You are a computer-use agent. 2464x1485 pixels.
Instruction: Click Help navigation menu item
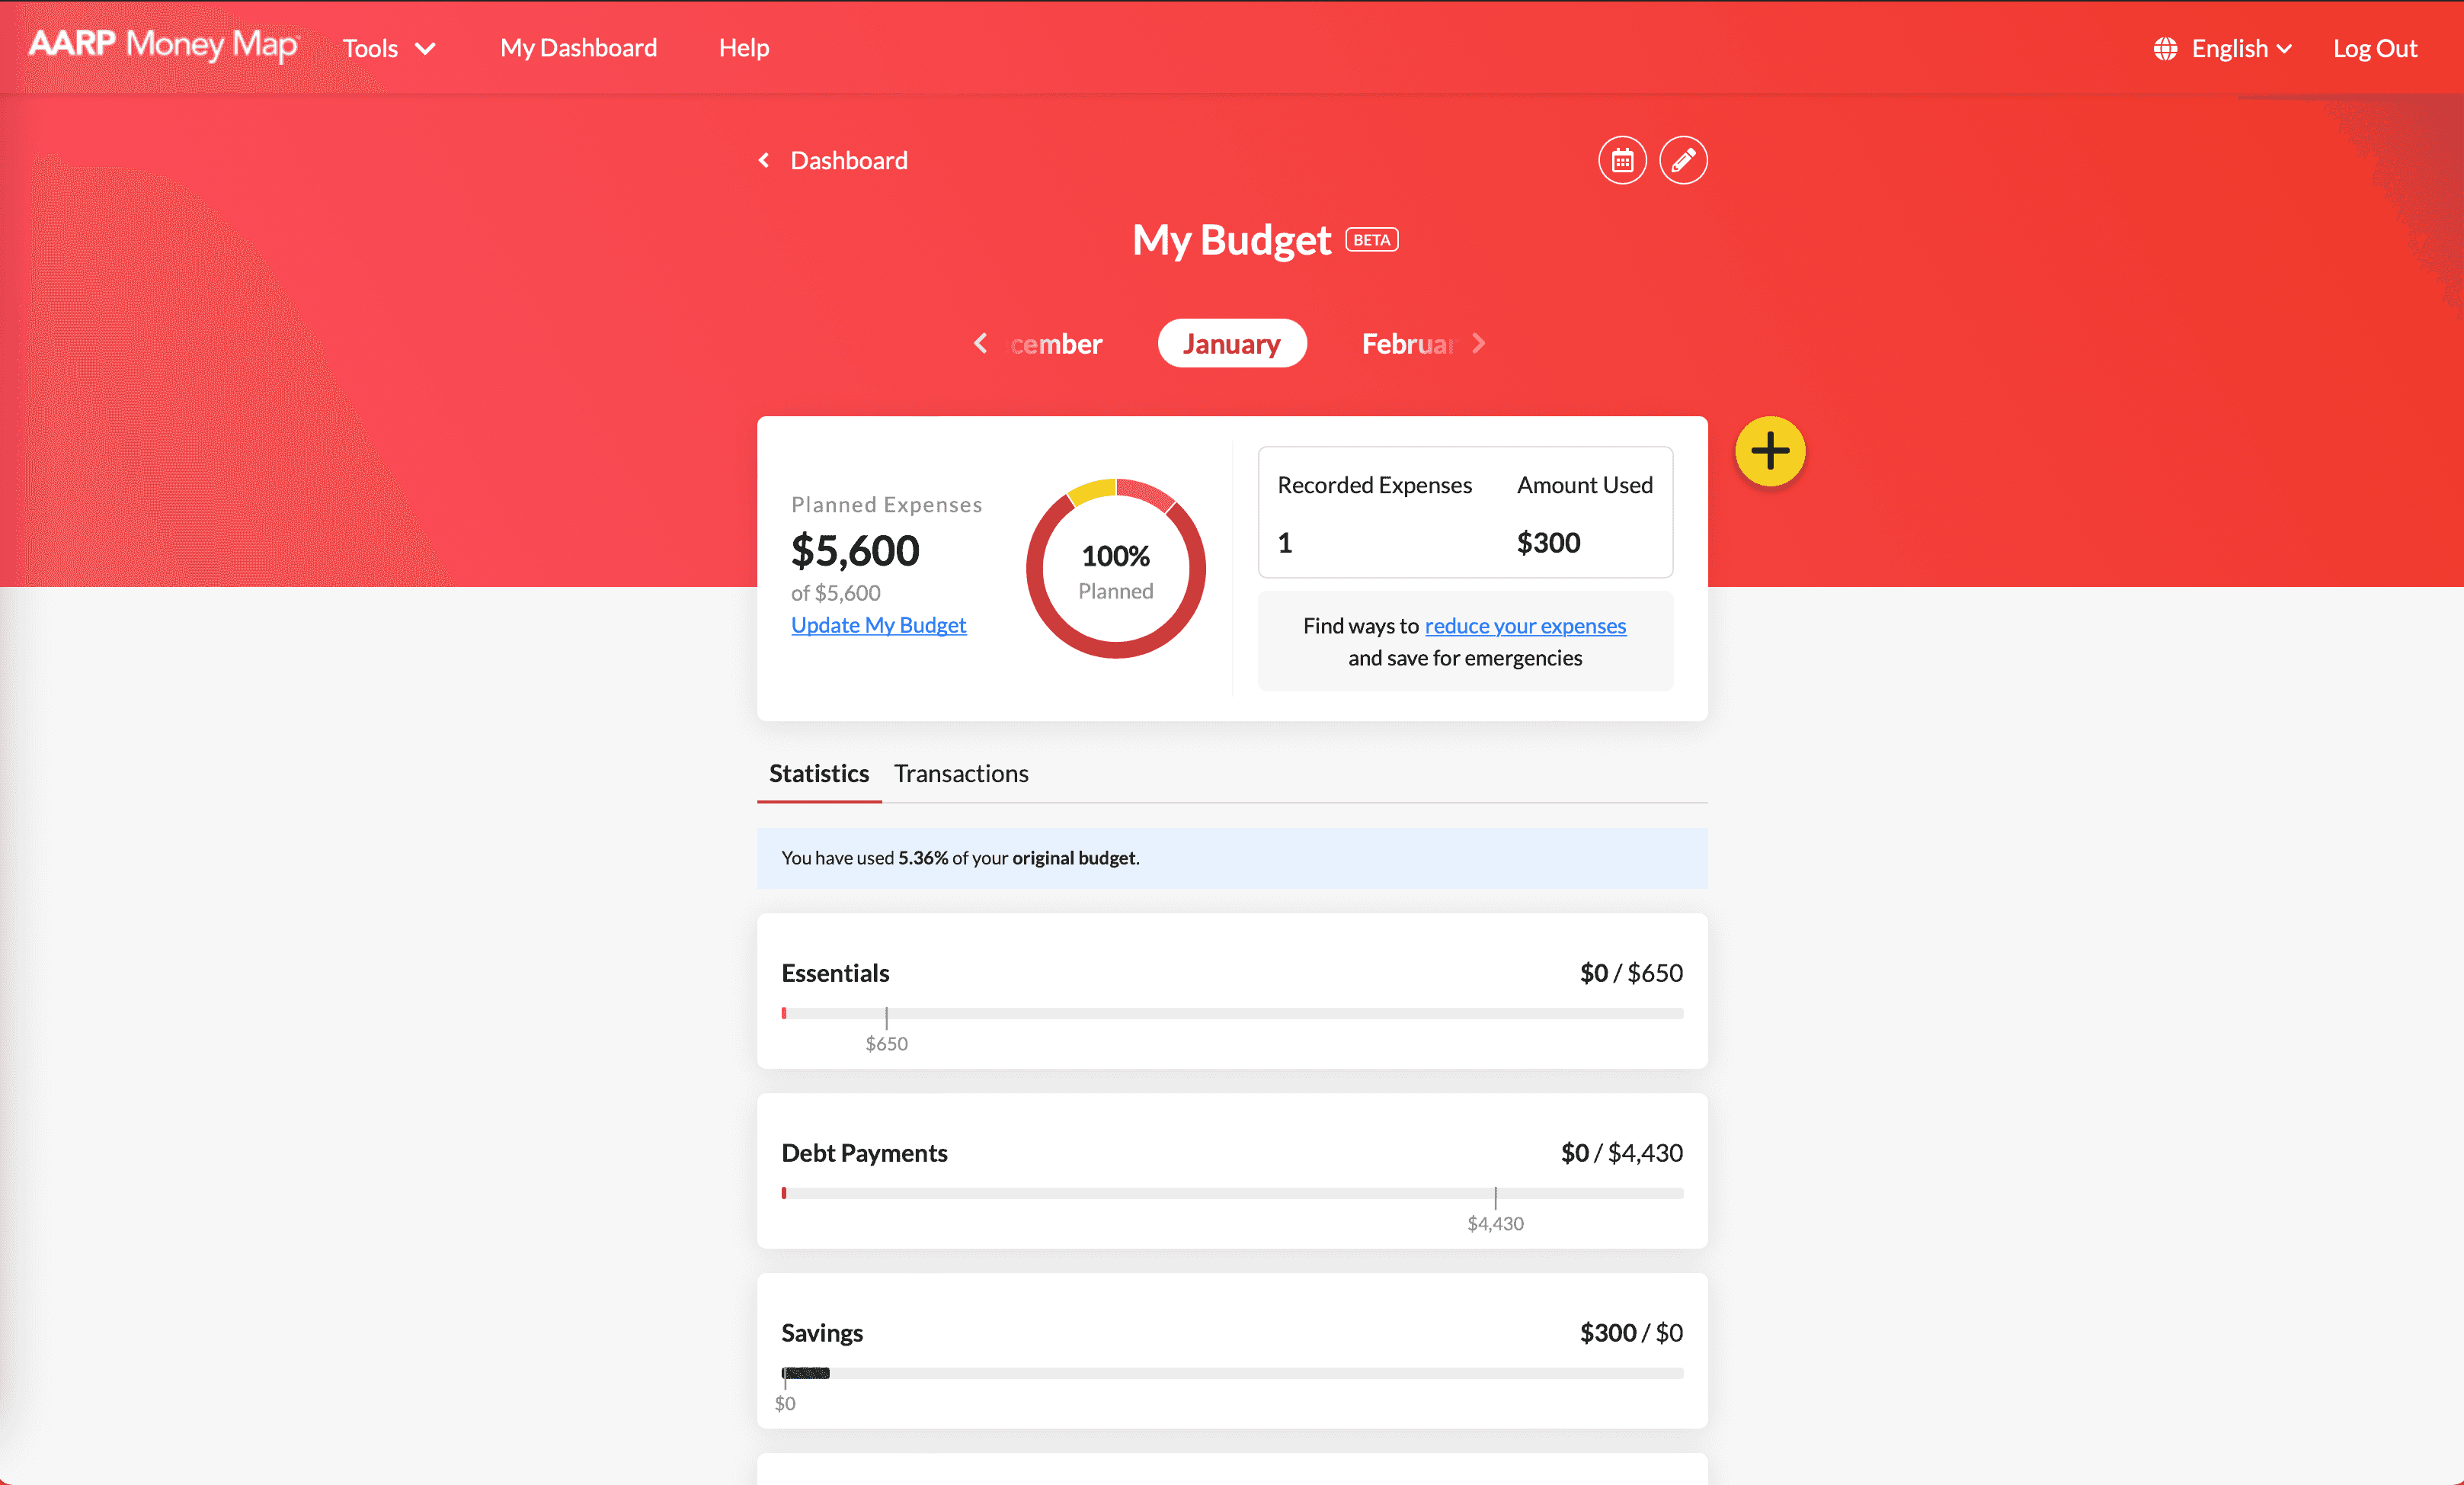click(744, 47)
